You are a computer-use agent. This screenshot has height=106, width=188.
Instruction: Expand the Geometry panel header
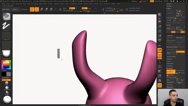tap(170, 36)
